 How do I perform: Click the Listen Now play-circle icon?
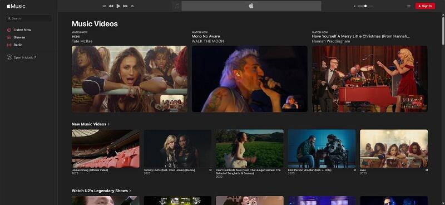coord(9,30)
